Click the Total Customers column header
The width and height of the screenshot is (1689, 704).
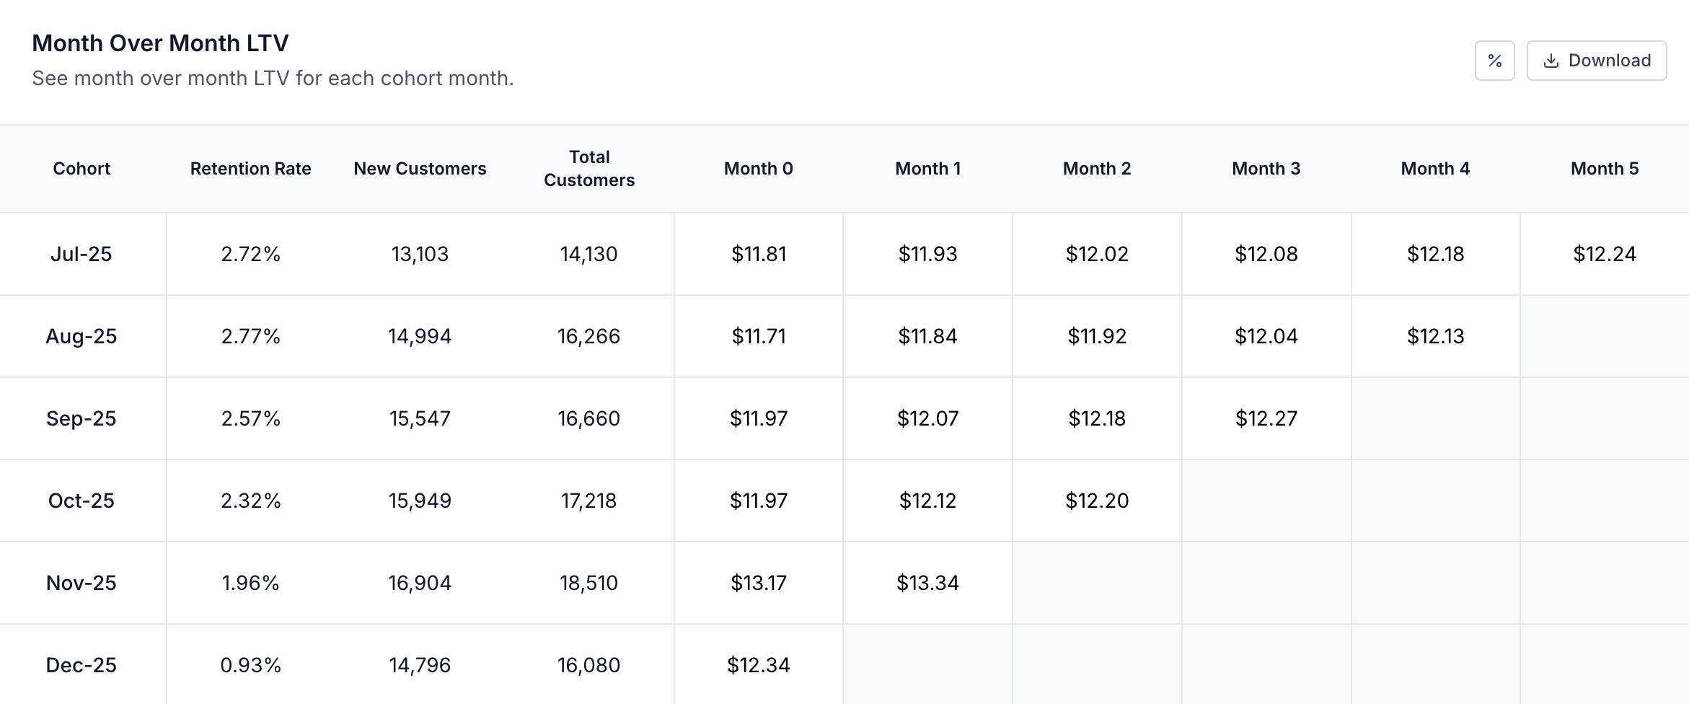click(588, 168)
